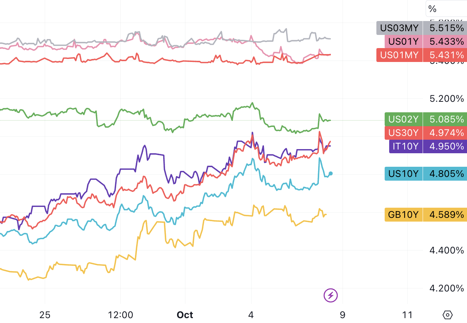The image size is (467, 323).
Task: Click the purple lightning flash icon
Action: (331, 296)
